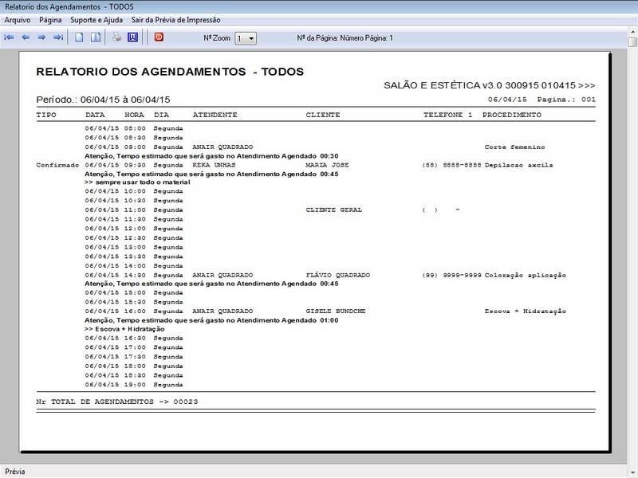The height and width of the screenshot is (478, 638).
Task: Export report to Word icon
Action: click(132, 37)
